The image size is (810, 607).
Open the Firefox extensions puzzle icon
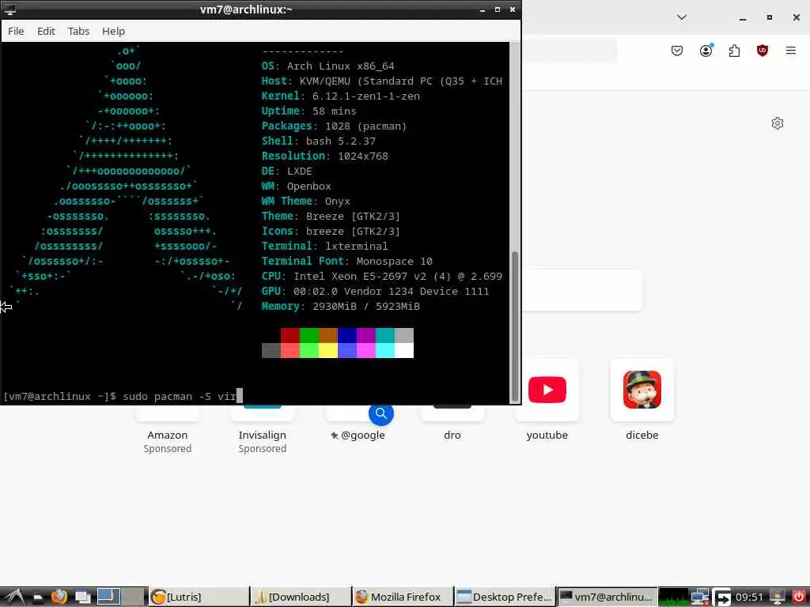pyautogui.click(x=734, y=51)
